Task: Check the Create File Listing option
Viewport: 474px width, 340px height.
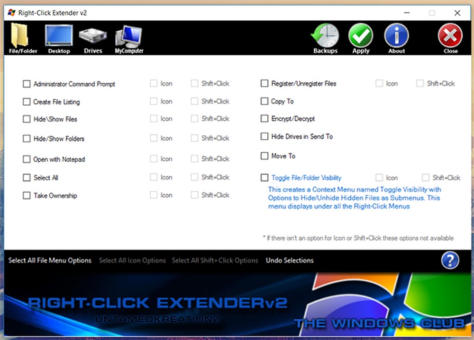Action: tap(27, 102)
